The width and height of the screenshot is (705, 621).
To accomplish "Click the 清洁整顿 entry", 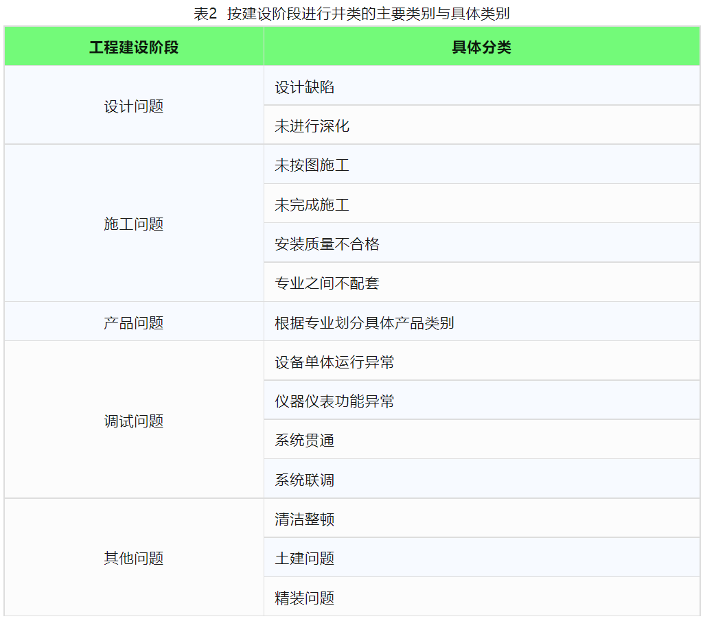I will pos(305,519).
